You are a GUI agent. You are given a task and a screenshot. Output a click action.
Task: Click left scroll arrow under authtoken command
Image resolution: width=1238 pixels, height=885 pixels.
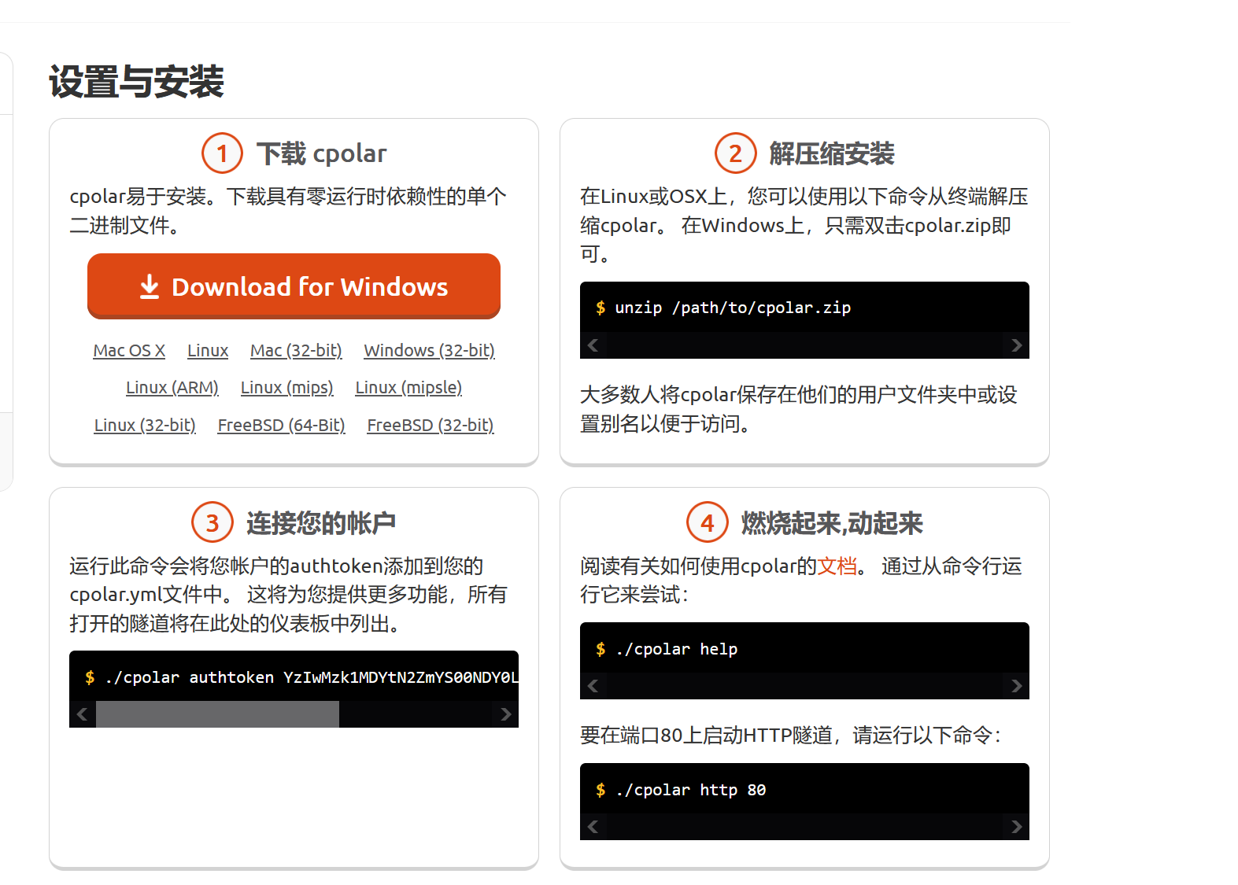(83, 714)
